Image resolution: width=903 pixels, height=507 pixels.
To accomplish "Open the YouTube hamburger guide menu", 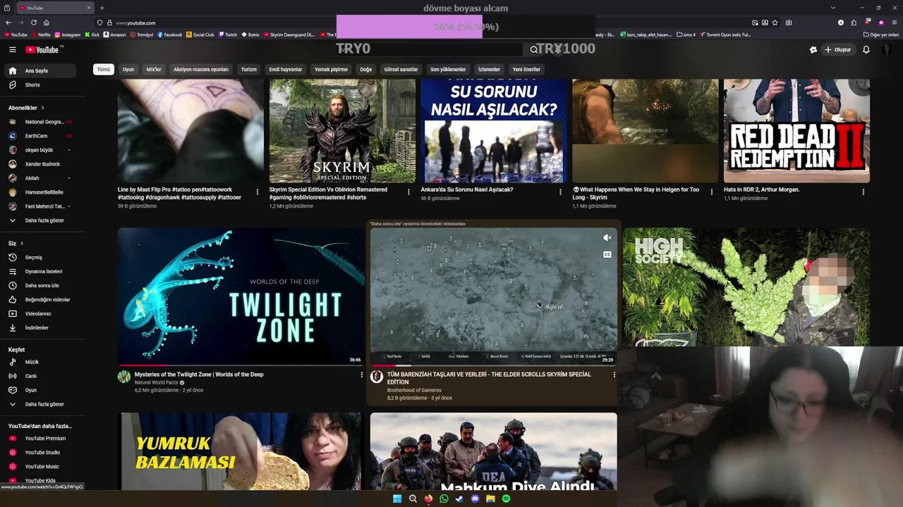I will tap(12, 50).
